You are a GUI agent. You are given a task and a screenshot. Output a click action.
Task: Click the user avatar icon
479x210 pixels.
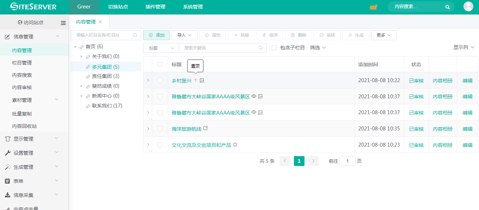coord(468,7)
